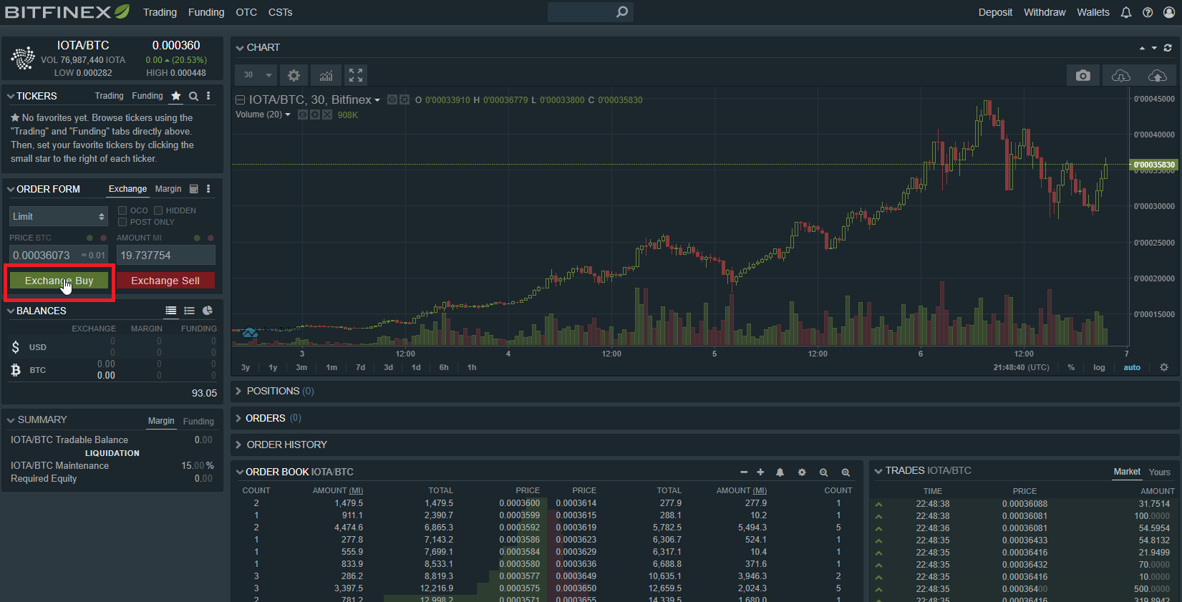
Task: Open Tickers panel options menu
Action: coord(208,96)
